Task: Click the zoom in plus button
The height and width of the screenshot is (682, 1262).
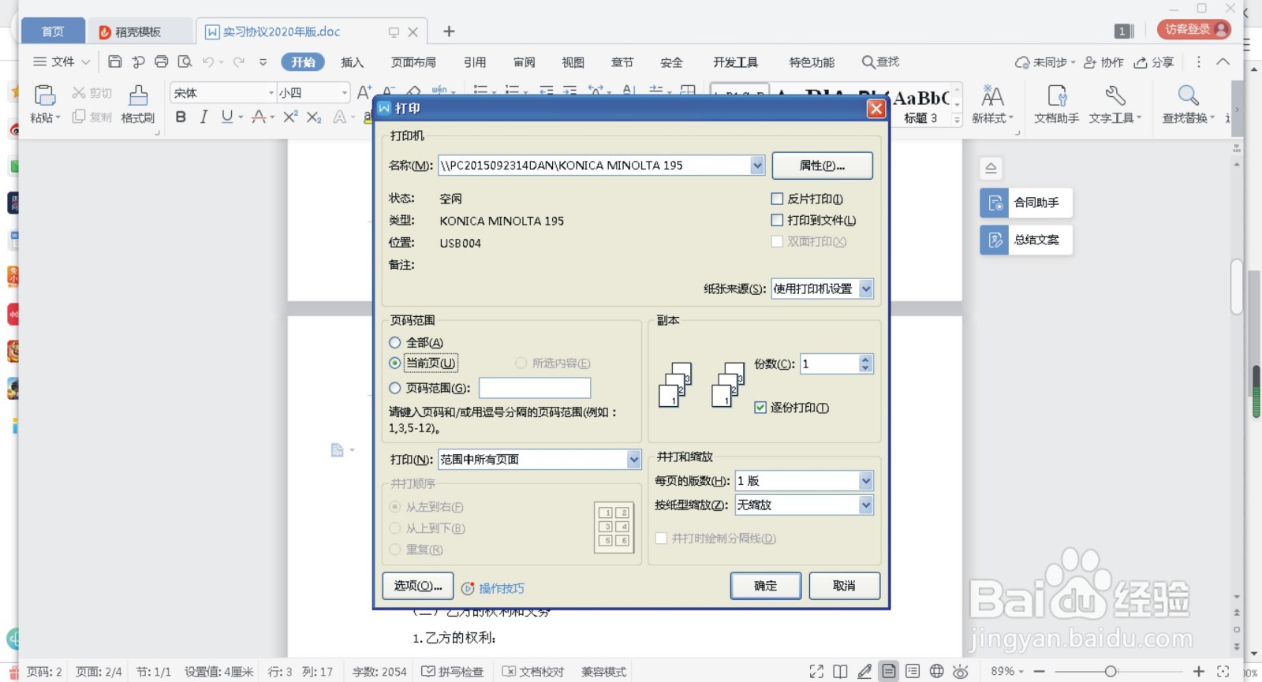Action: point(1199,672)
